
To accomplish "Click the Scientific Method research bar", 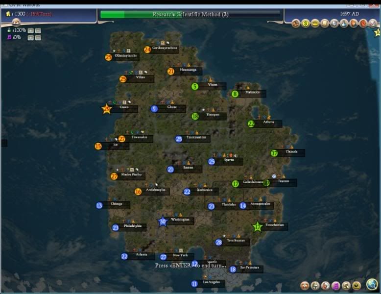I will pos(190,14).
